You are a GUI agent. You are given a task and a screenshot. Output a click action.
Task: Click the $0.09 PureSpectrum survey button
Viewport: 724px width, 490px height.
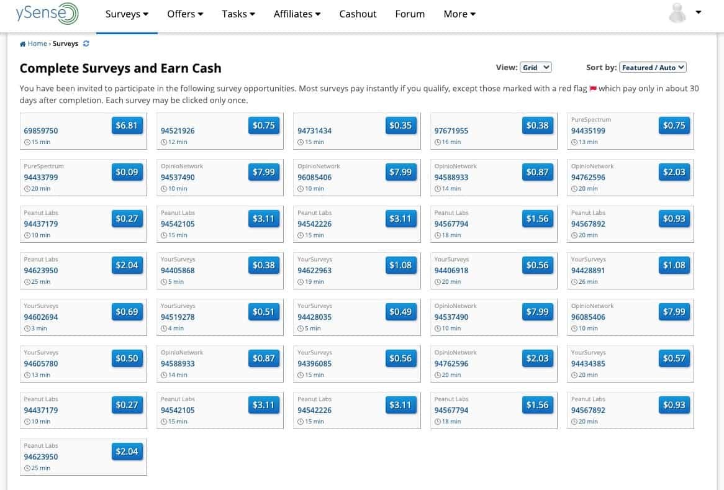click(x=127, y=172)
